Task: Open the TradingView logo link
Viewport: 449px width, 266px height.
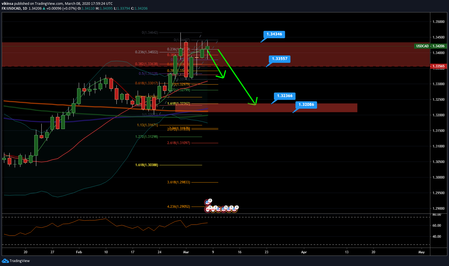Action: (x=16, y=261)
